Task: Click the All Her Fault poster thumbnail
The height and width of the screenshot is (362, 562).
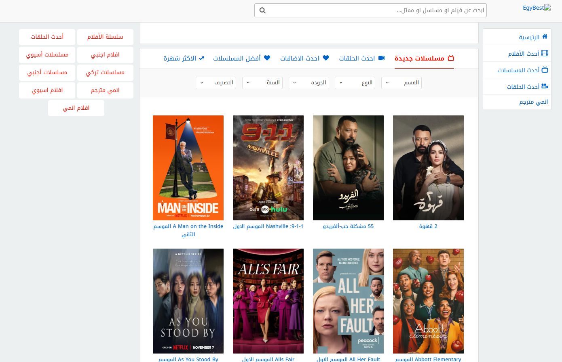Action: pos(348,301)
